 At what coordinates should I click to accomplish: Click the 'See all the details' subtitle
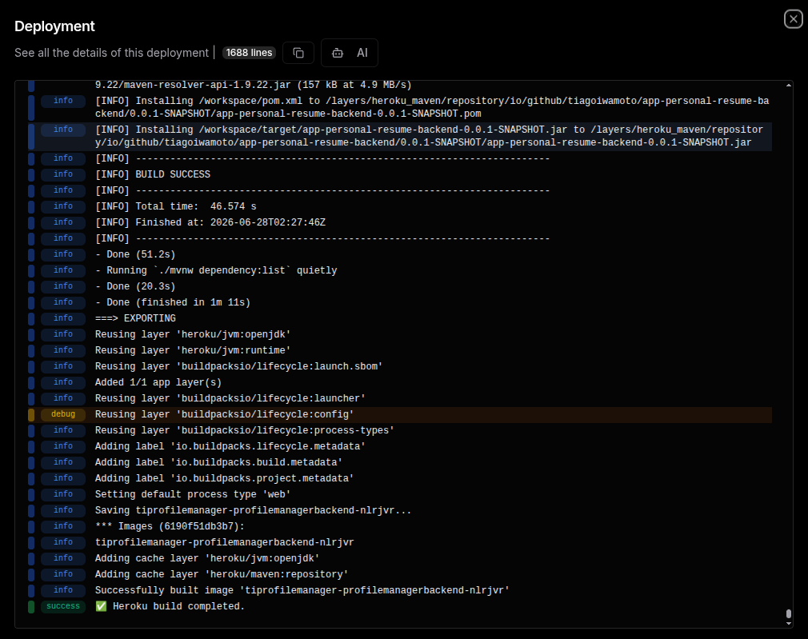pyautogui.click(x=111, y=53)
